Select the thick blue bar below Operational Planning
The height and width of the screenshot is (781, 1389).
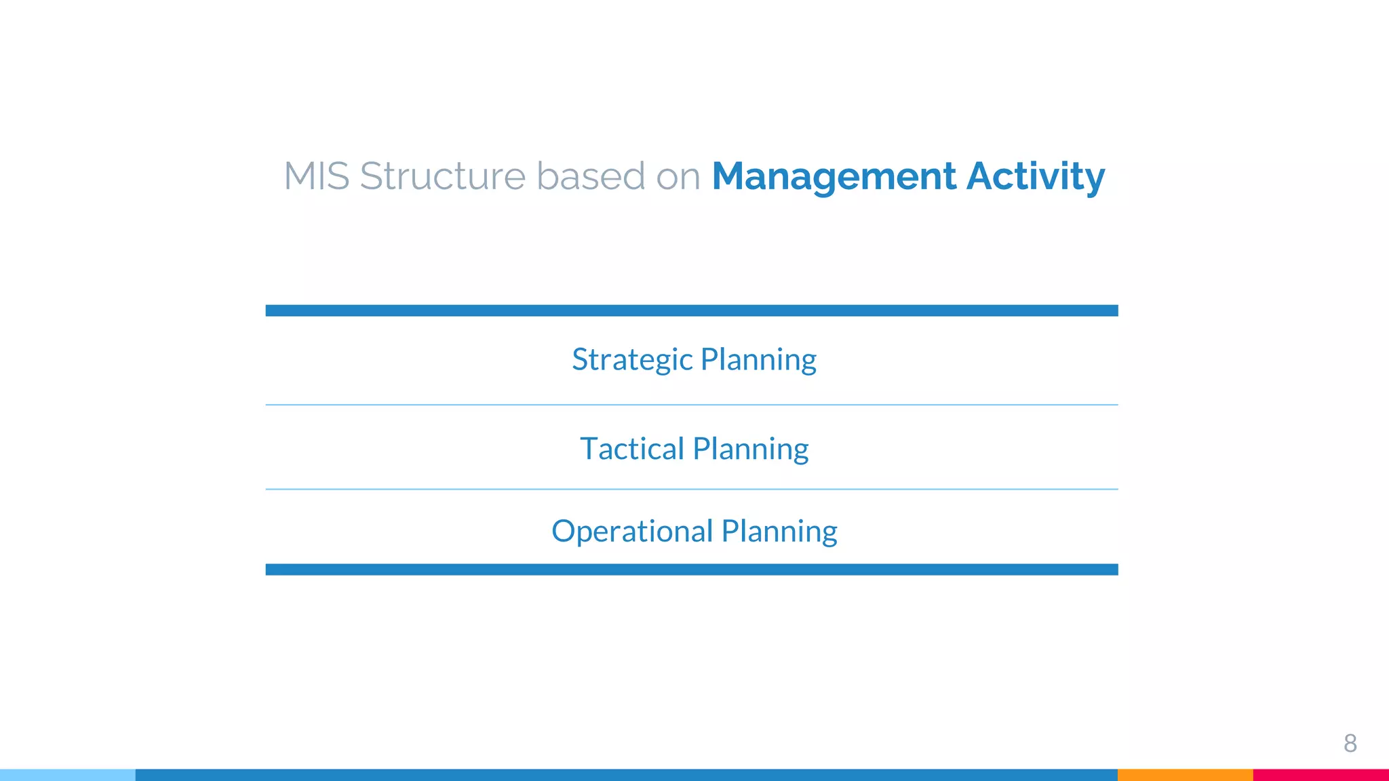692,569
